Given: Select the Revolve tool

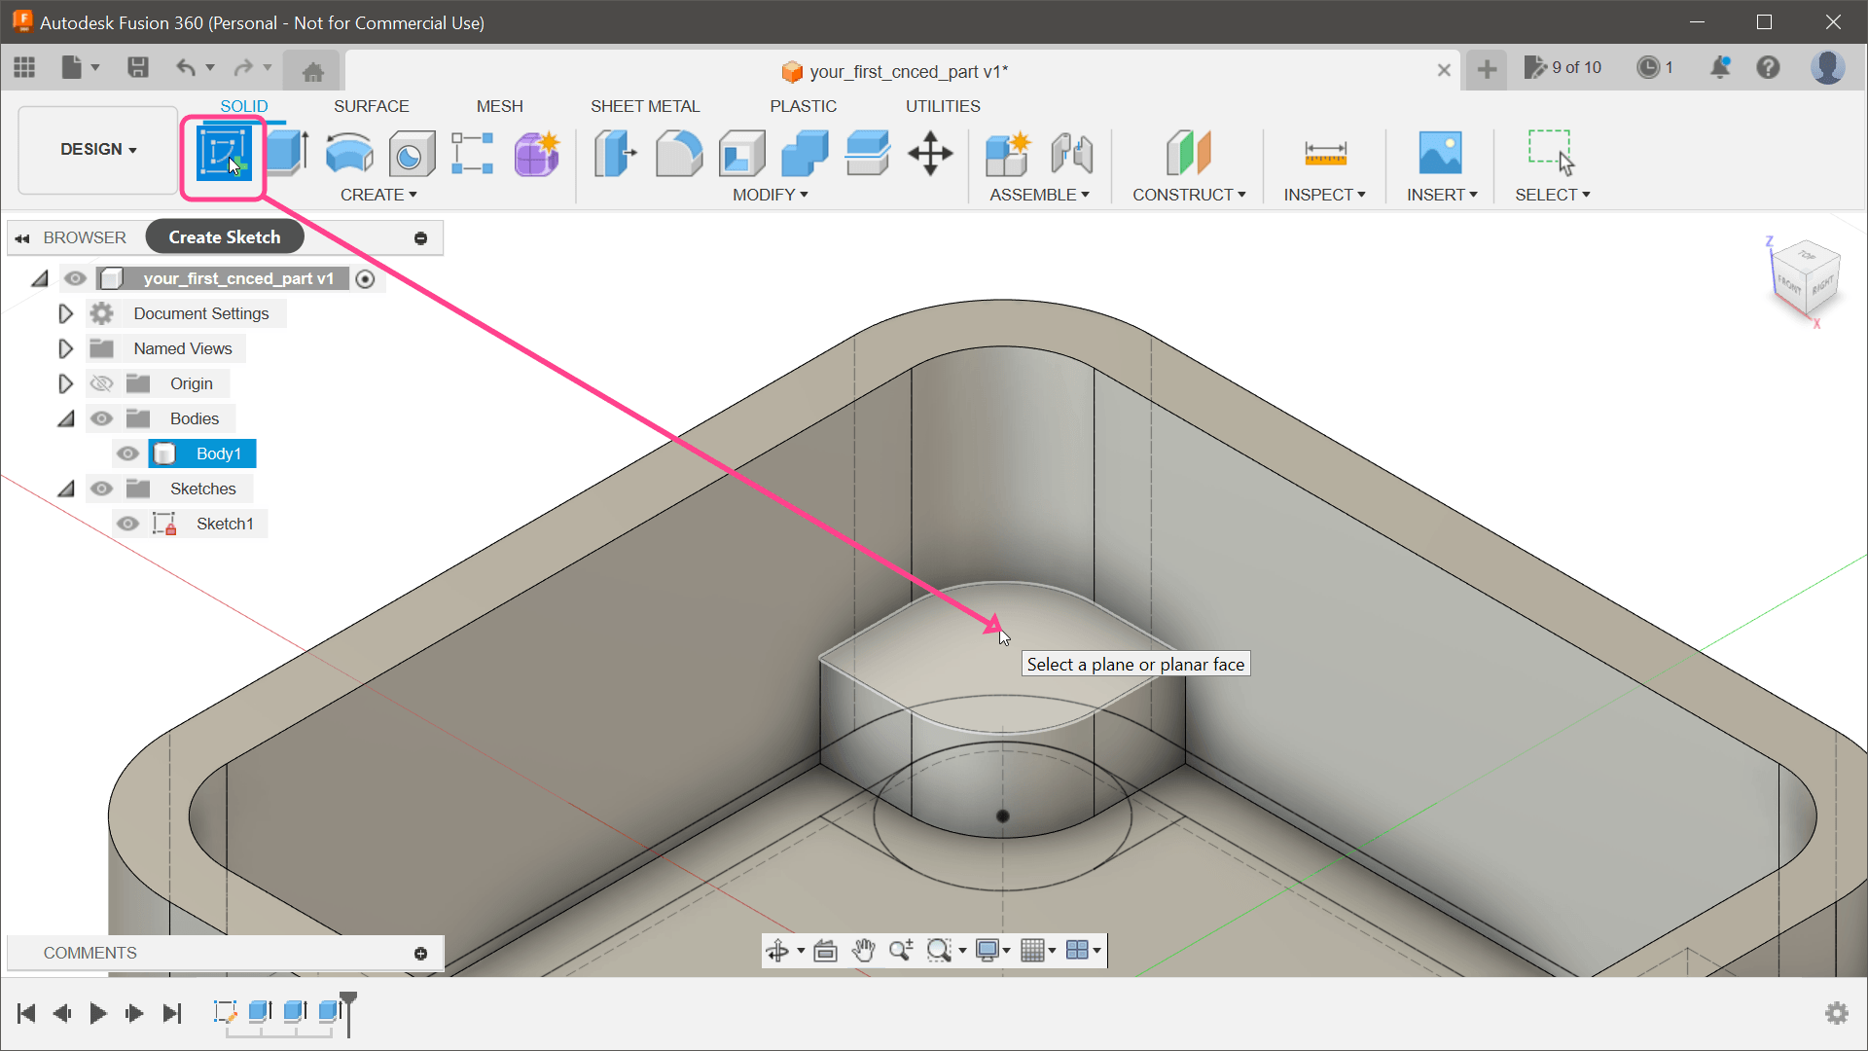Looking at the screenshot, I should click(x=349, y=154).
